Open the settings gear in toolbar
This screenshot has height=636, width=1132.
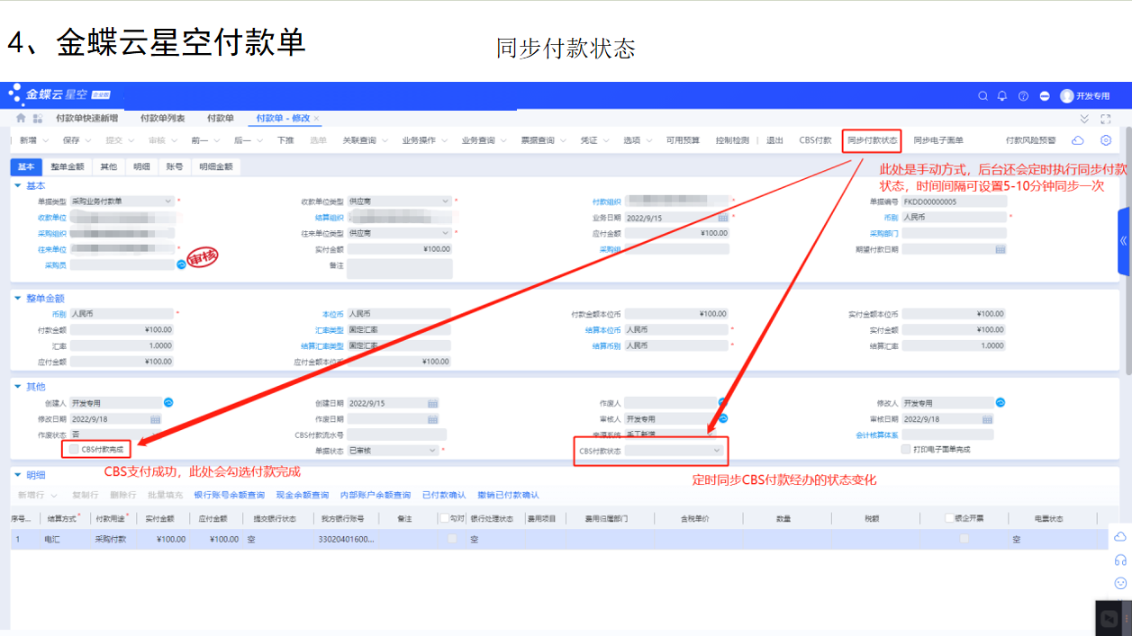(x=1106, y=140)
